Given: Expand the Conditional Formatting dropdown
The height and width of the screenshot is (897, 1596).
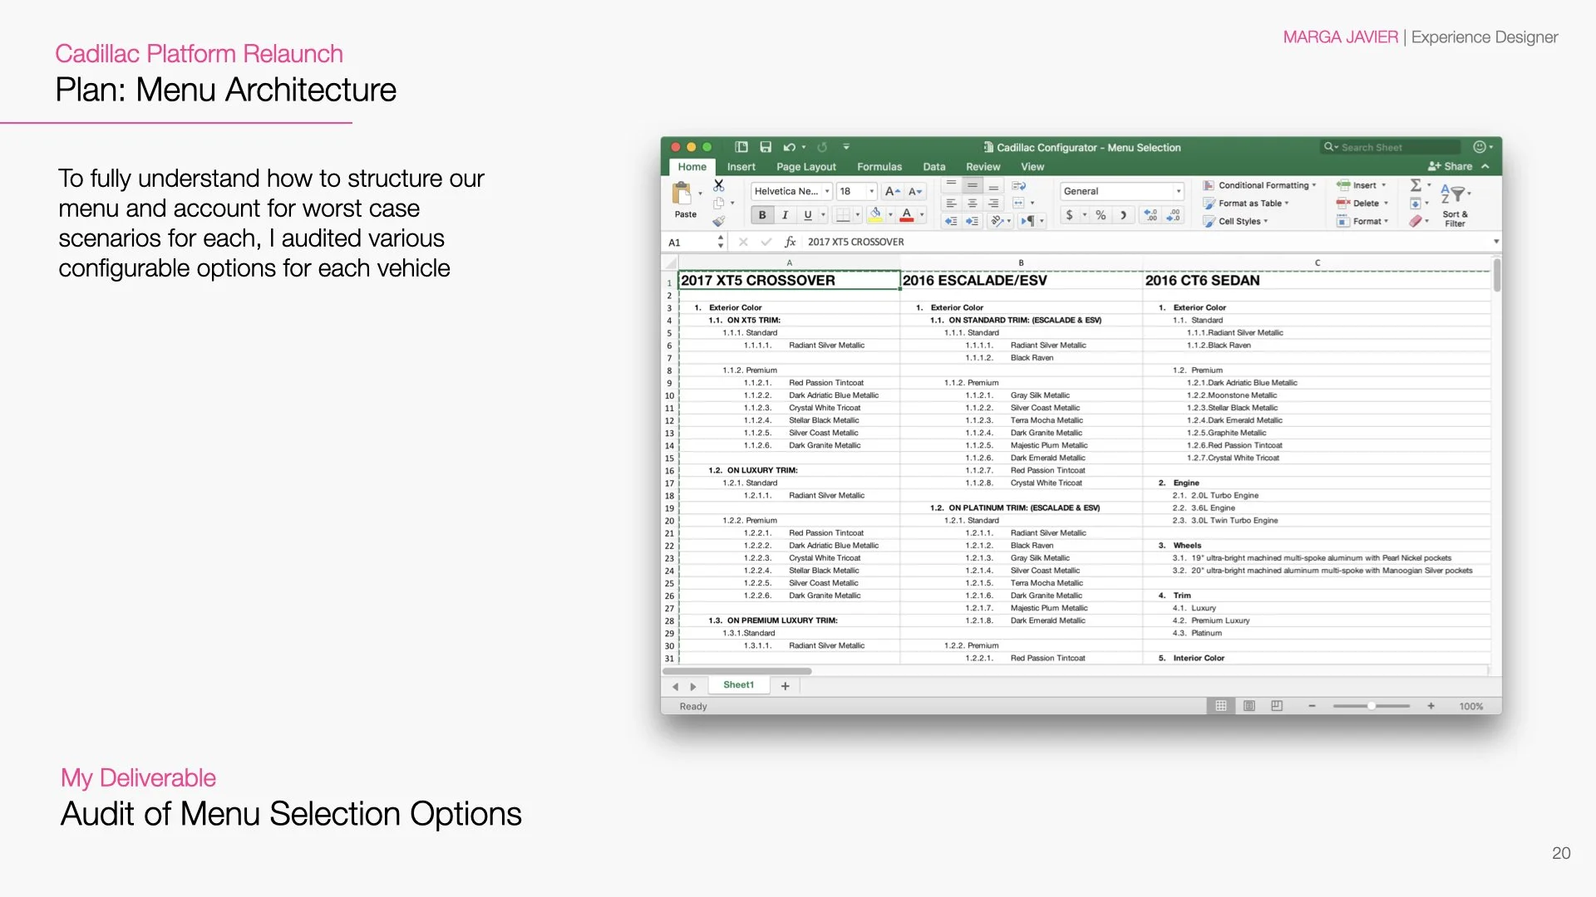Looking at the screenshot, I should (x=1263, y=185).
